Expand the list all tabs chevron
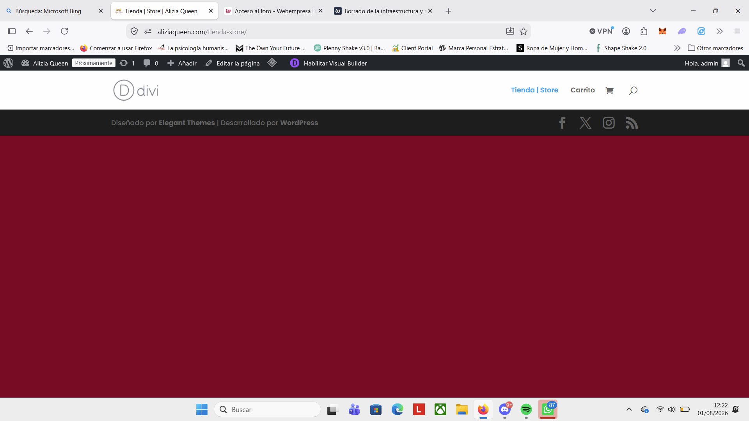 click(653, 11)
